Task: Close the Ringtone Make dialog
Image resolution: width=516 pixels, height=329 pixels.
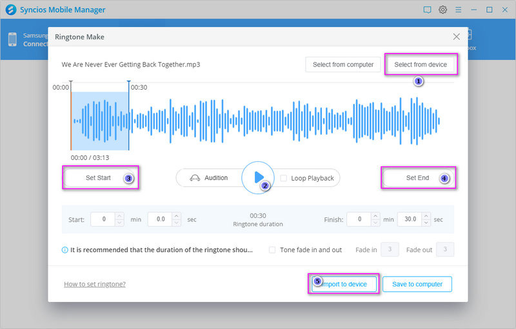Action: pos(457,37)
